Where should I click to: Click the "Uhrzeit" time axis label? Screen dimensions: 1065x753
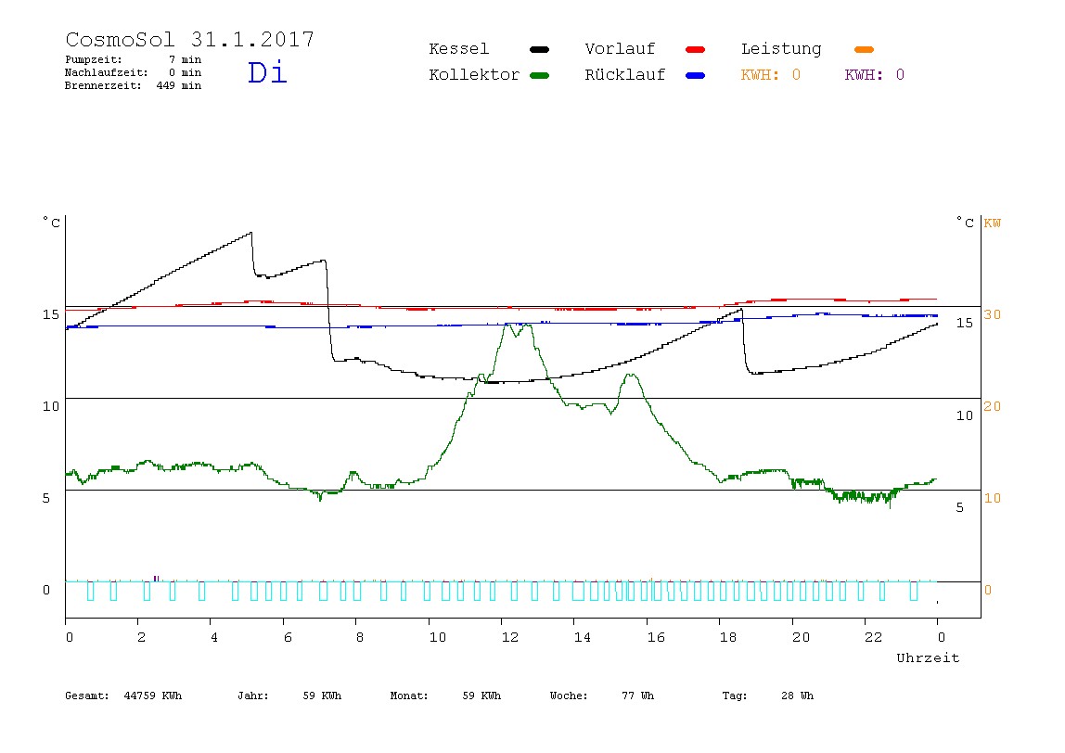point(928,657)
